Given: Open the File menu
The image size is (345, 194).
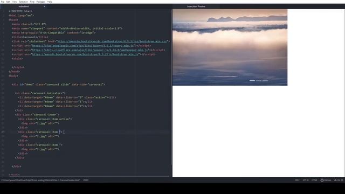Looking at the screenshot, I should [x=3, y=2].
